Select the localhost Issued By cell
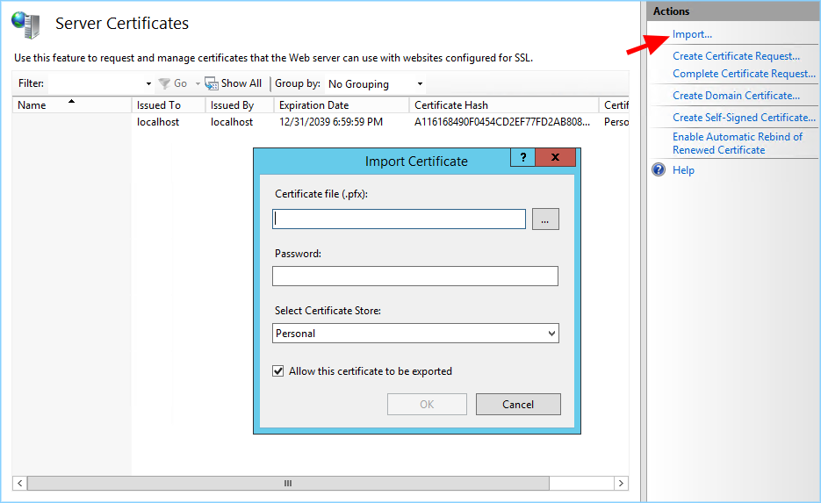The width and height of the screenshot is (821, 503). pyautogui.click(x=232, y=122)
